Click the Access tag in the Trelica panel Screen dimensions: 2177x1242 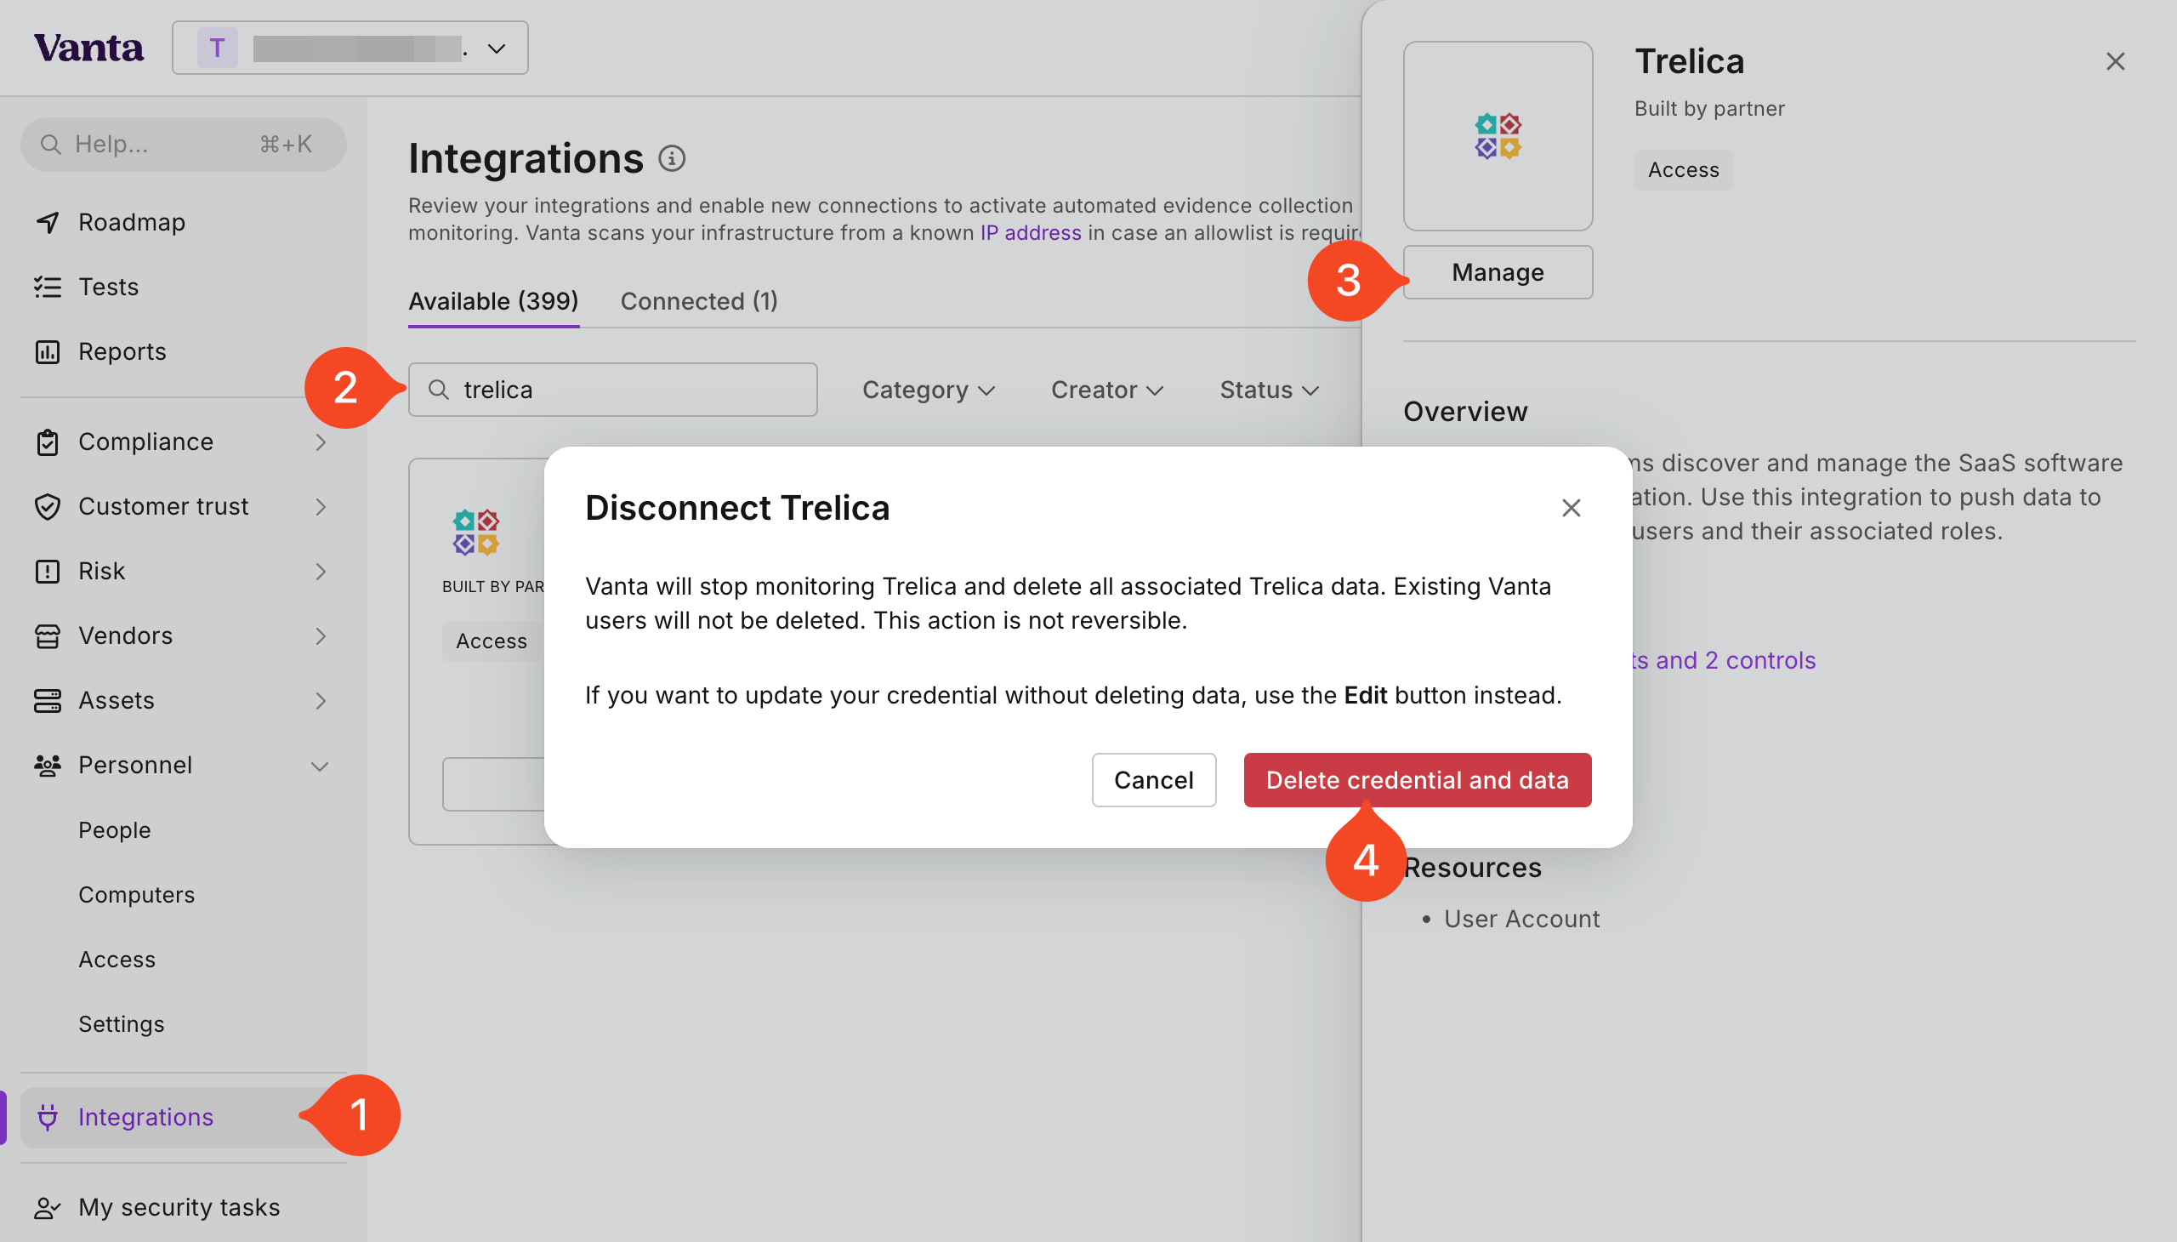pyautogui.click(x=1683, y=170)
